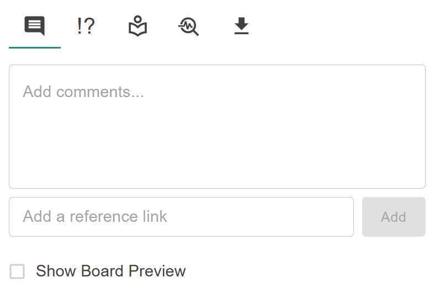Viewport: 435px width, 288px height.
Task: Open the tab with exclamation-question marks
Action: 86,26
